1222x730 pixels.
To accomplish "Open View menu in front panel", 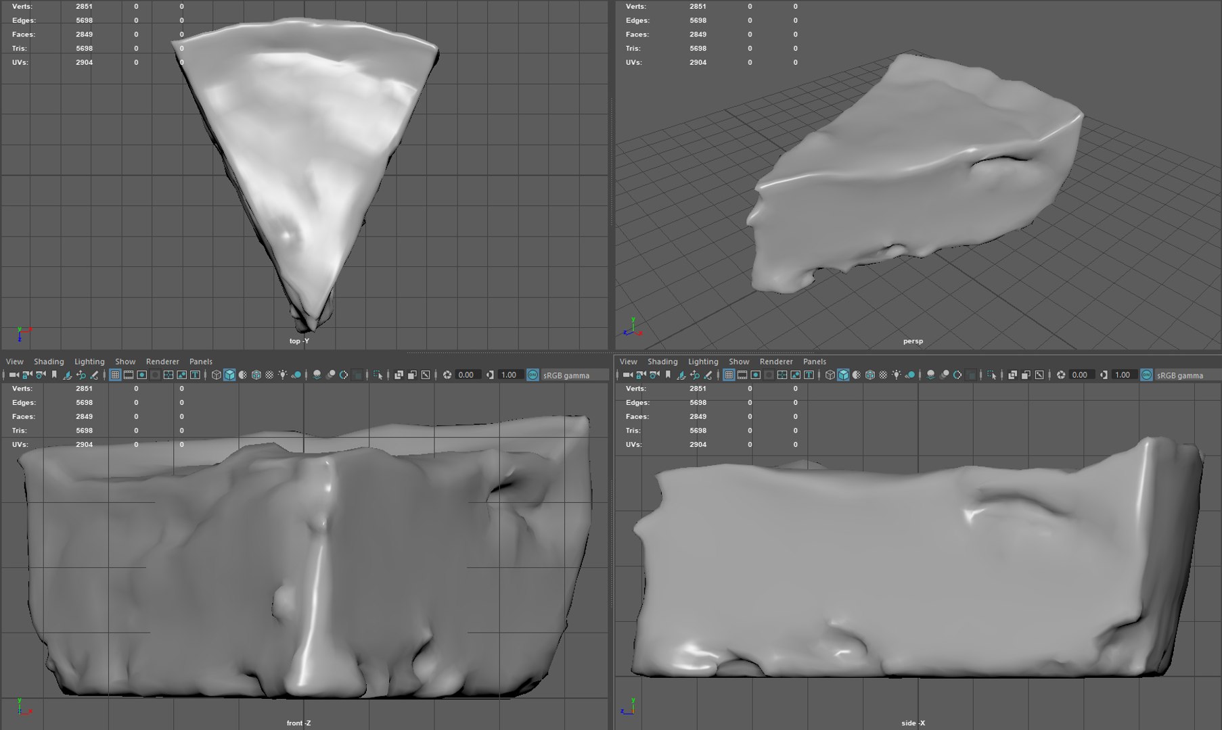I will (14, 362).
